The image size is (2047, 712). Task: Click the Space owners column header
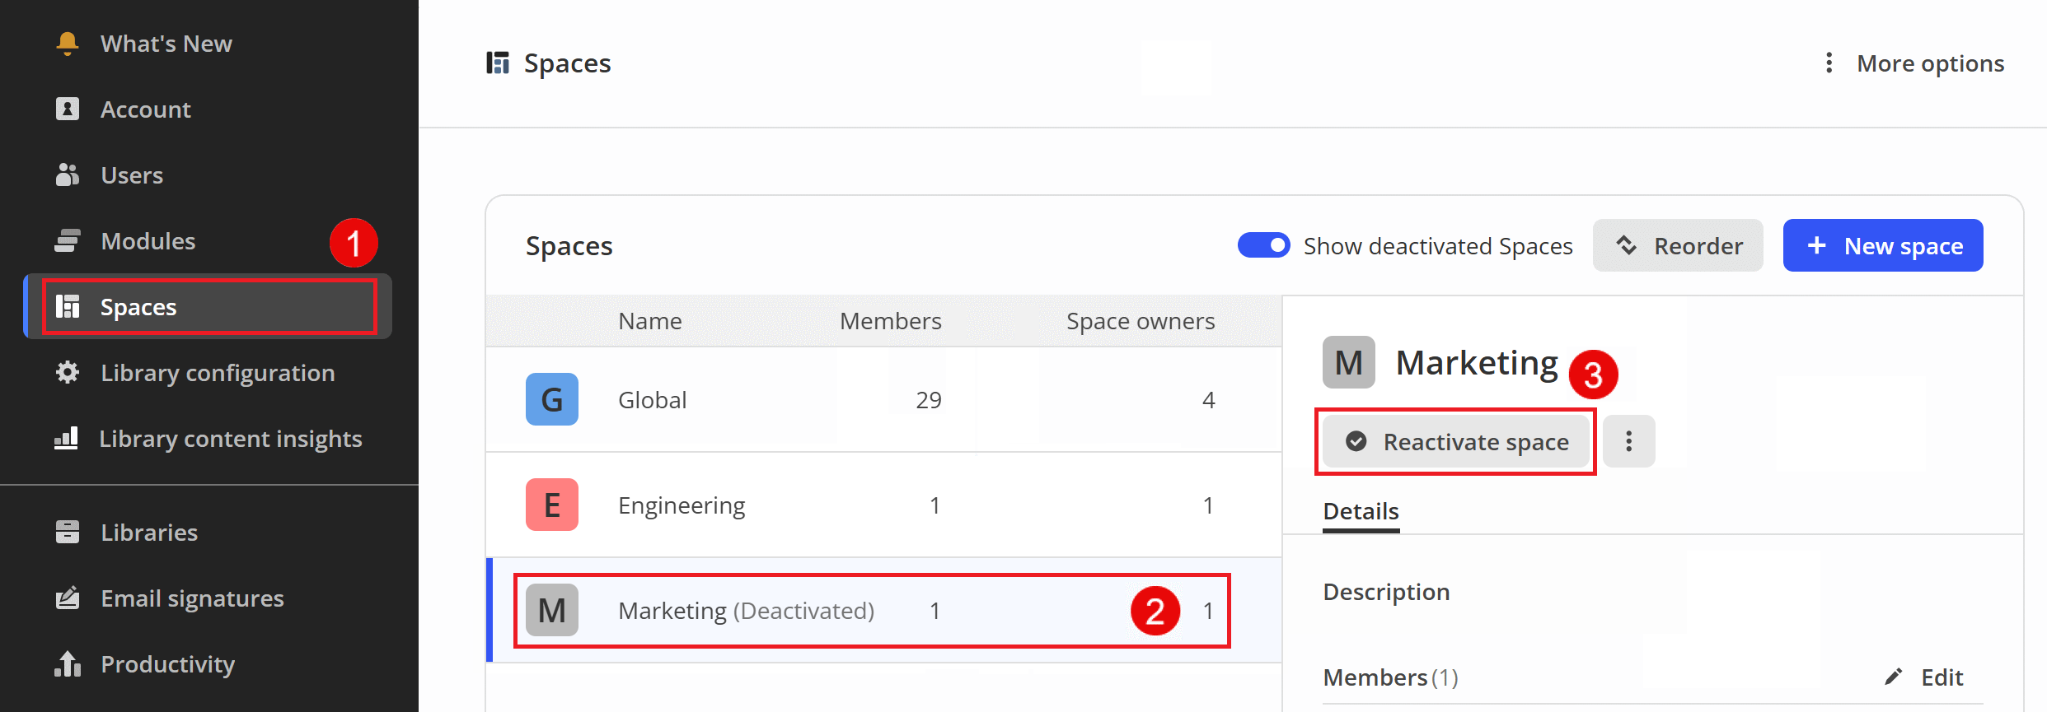[x=1141, y=321]
